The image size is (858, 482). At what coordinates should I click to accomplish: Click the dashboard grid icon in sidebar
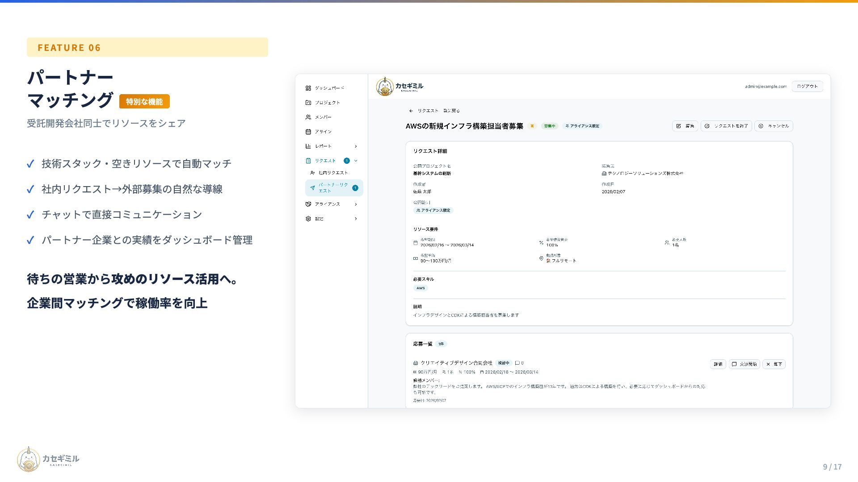[x=308, y=88]
